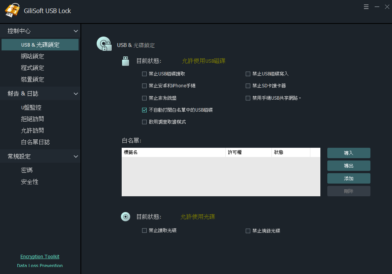Click the USB drive status icon
The height and width of the screenshot is (274, 392).
(125, 61)
